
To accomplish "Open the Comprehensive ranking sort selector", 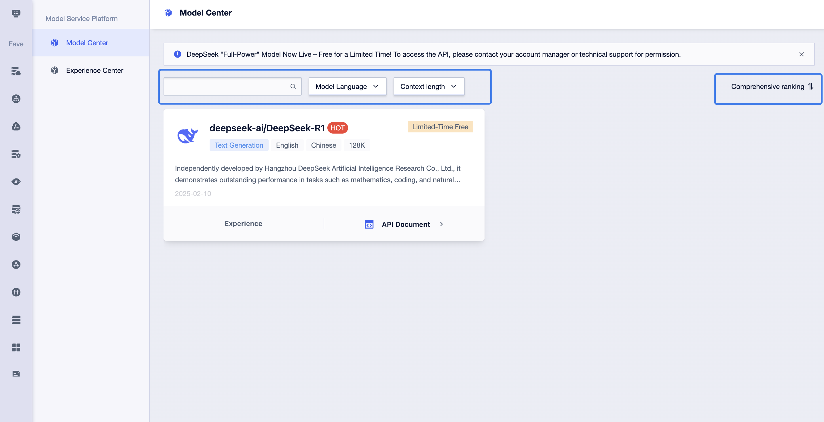I will tap(772, 86).
